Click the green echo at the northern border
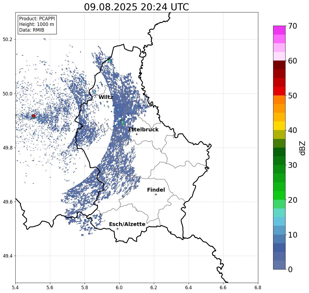The width and height of the screenshot is (309, 293). (109, 61)
